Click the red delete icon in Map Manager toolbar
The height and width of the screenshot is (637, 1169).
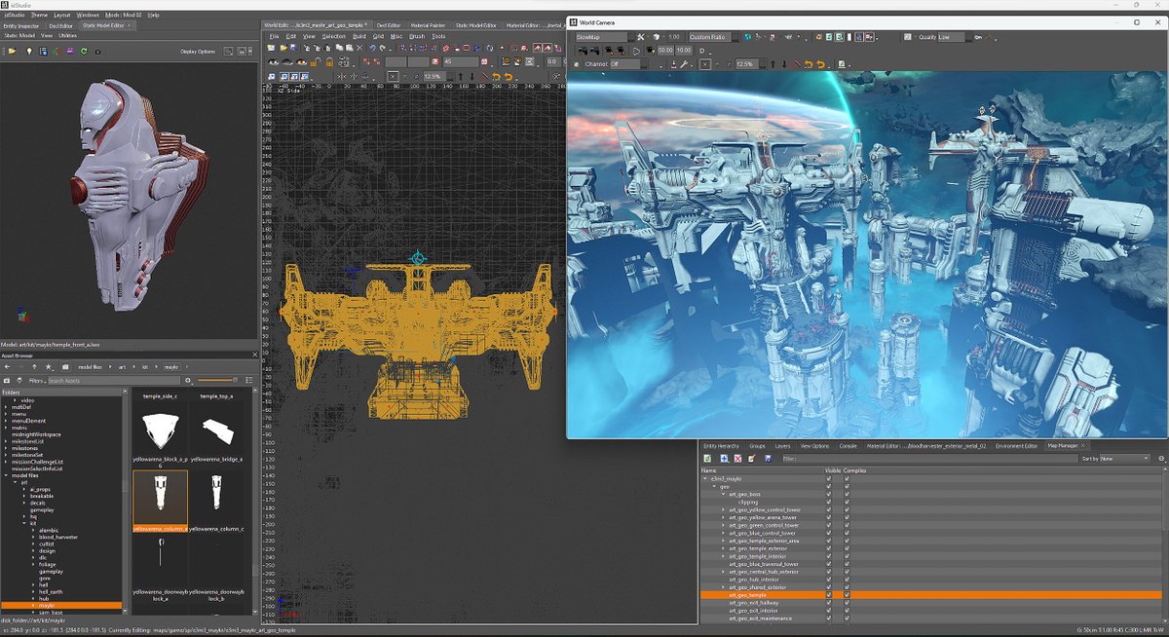[737, 458]
